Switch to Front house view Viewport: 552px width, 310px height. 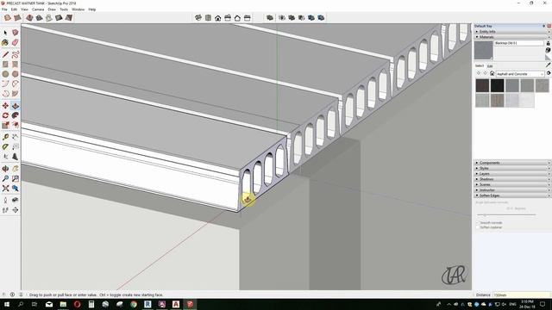click(218, 17)
